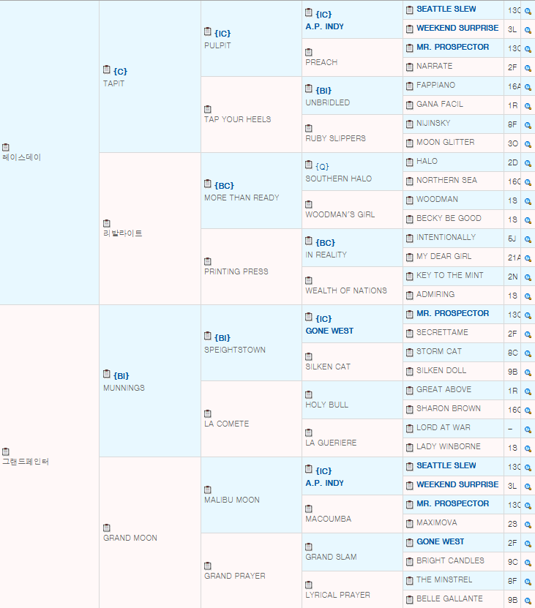
Task: Select the LA GUERIERE cell text
Action: (331, 443)
